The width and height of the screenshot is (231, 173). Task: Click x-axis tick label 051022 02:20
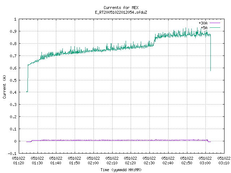click(x=131, y=160)
